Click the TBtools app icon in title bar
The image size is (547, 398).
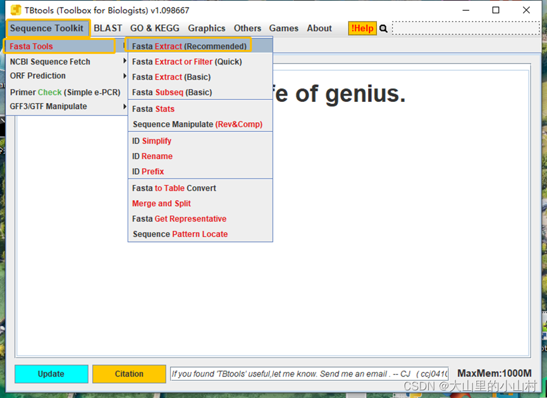point(16,10)
